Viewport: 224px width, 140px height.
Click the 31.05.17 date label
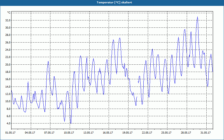click(206, 133)
